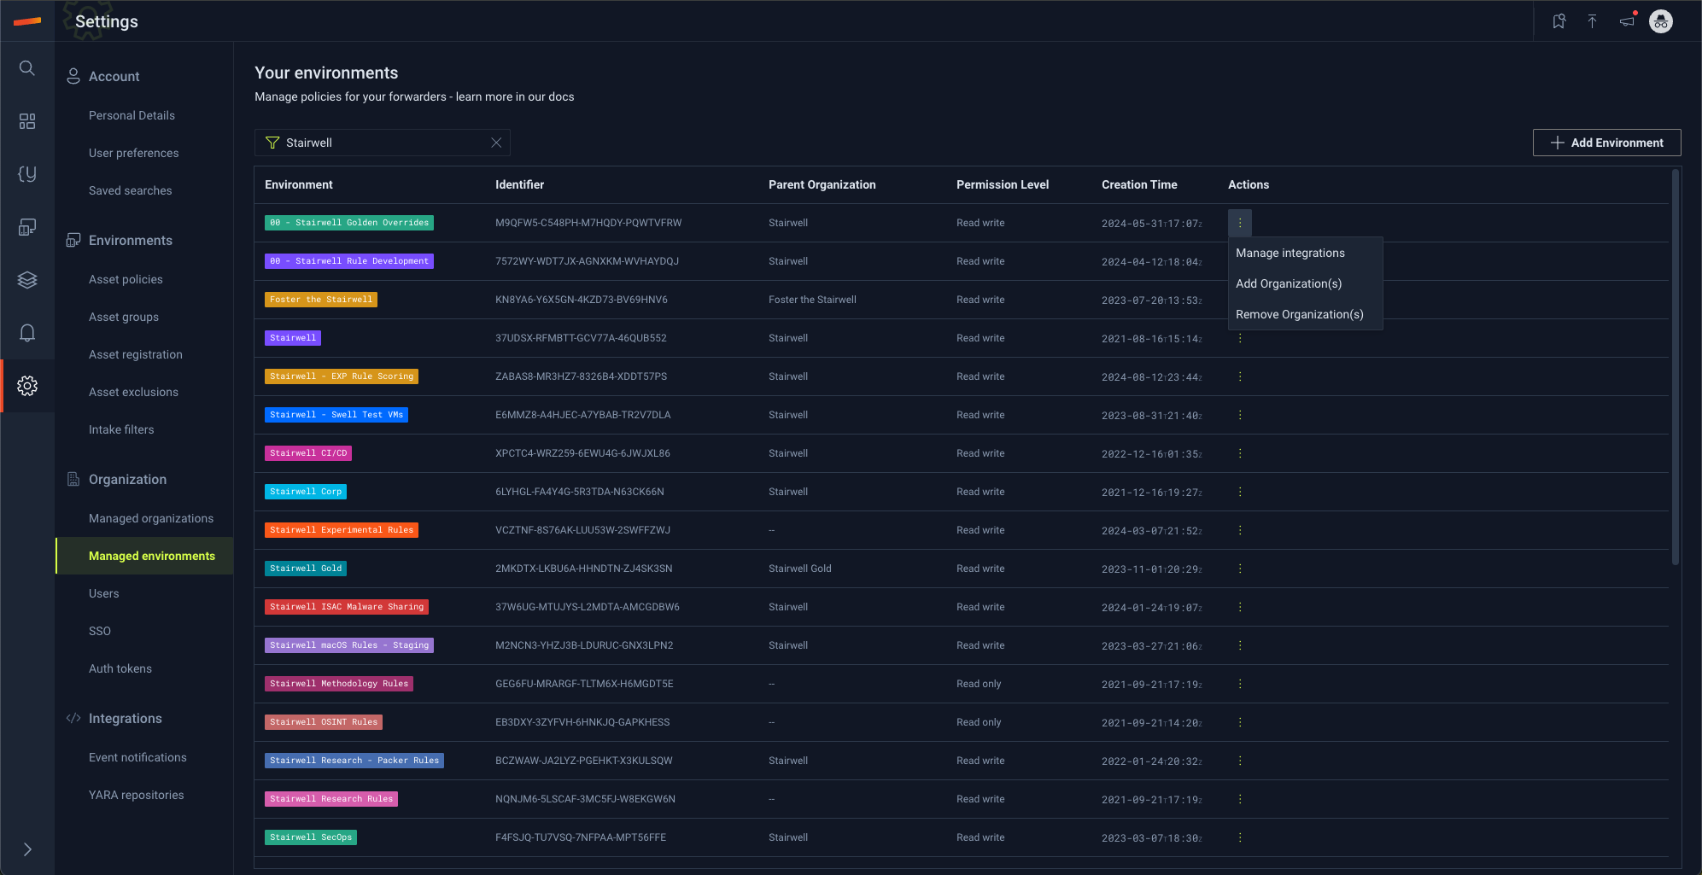This screenshot has width=1702, height=875.
Task: Open Auth tokens page
Action: 120,668
